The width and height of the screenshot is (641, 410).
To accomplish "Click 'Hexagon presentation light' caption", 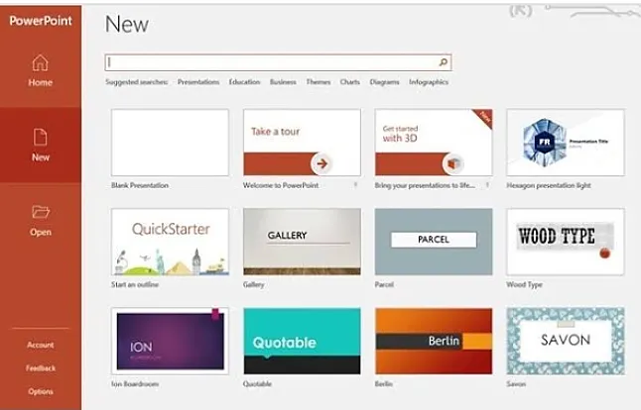I will 549,185.
